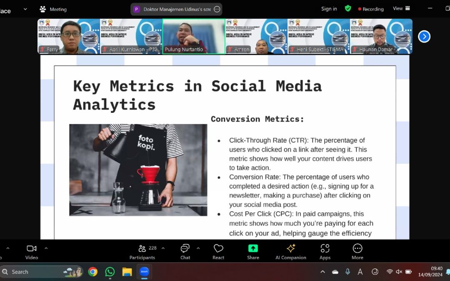The image size is (450, 281).
Task: Open the Chat panel
Action: [x=185, y=251]
